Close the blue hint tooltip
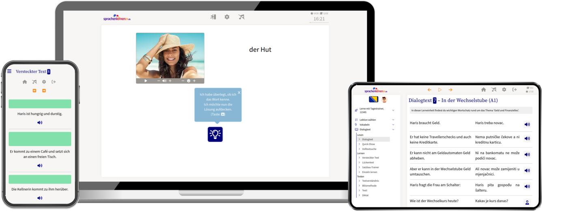The width and height of the screenshot is (568, 216). point(239,93)
